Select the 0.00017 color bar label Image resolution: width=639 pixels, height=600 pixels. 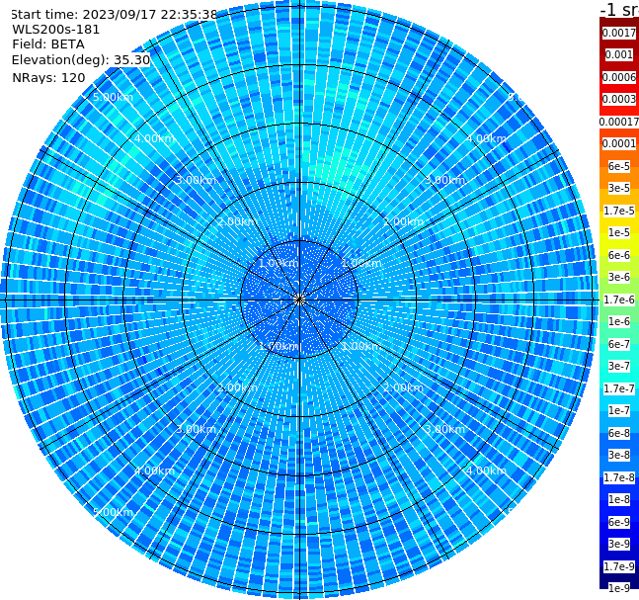(x=619, y=122)
